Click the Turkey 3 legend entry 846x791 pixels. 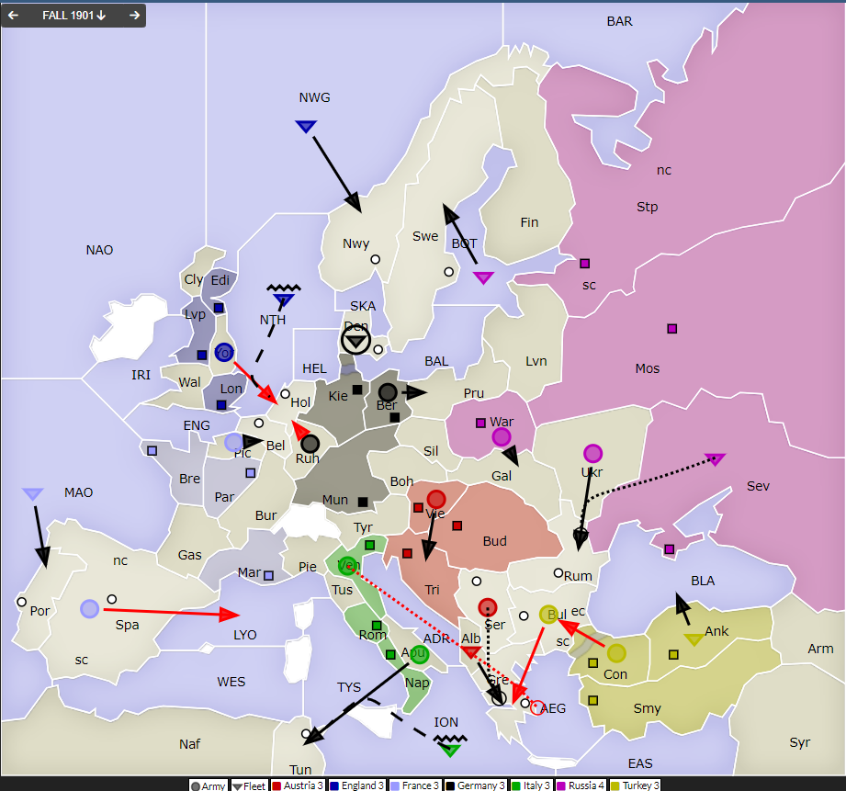pos(635,785)
